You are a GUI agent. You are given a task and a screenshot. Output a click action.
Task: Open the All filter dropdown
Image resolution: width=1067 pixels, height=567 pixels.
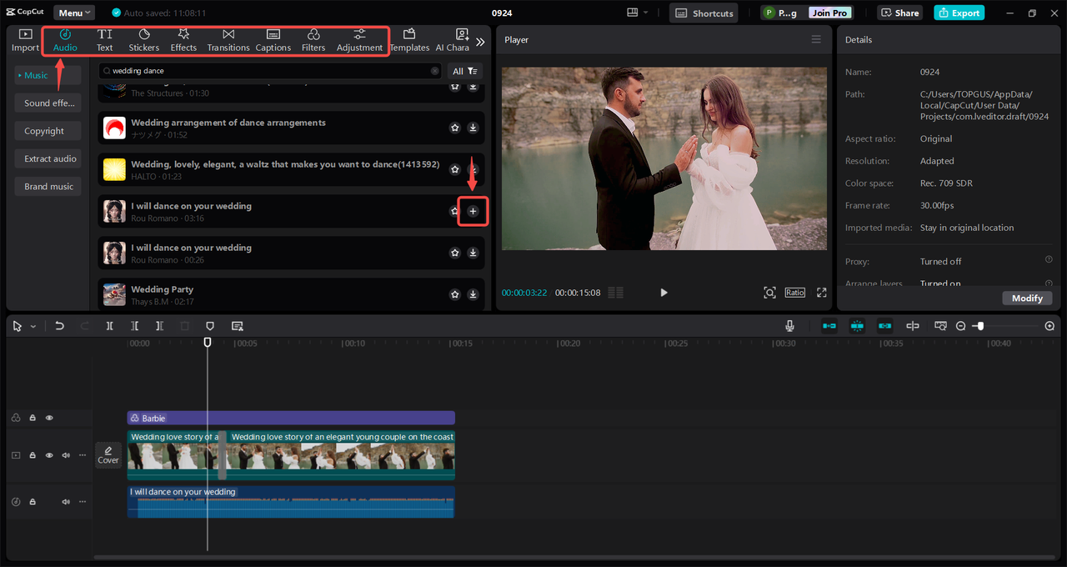coord(464,71)
